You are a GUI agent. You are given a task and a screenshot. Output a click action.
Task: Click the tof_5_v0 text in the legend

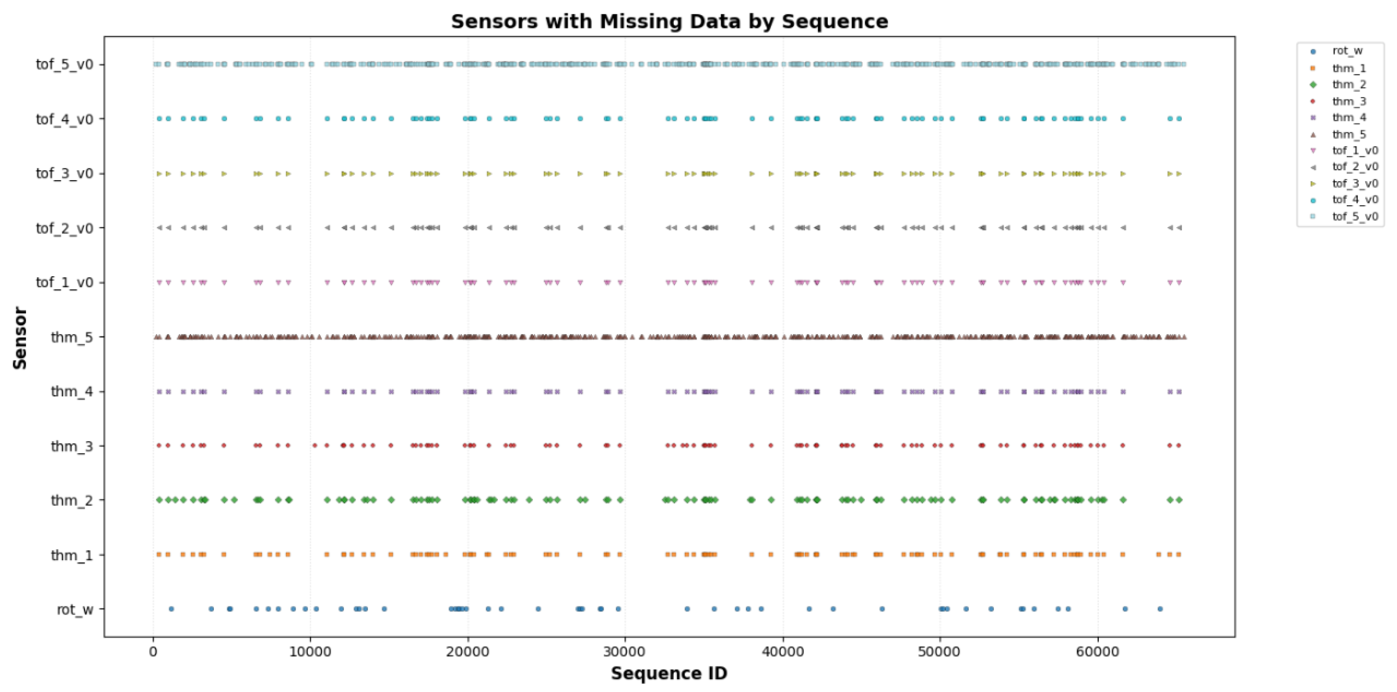click(x=1355, y=216)
